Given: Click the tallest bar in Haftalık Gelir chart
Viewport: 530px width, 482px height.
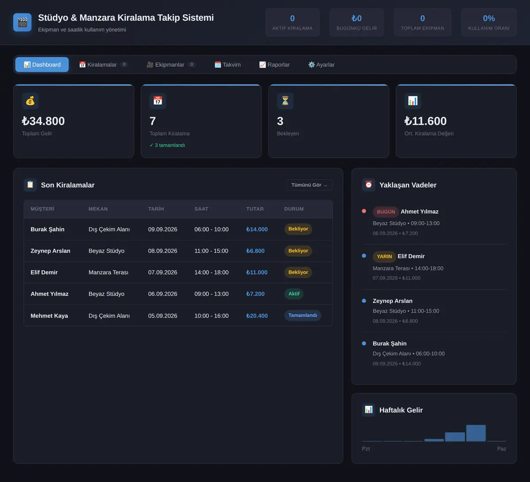Looking at the screenshot, I should coord(476,433).
